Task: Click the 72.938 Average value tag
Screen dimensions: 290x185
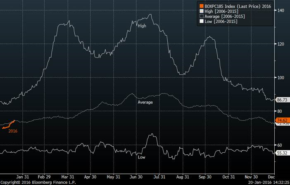Action: pyautogui.click(x=282, y=124)
